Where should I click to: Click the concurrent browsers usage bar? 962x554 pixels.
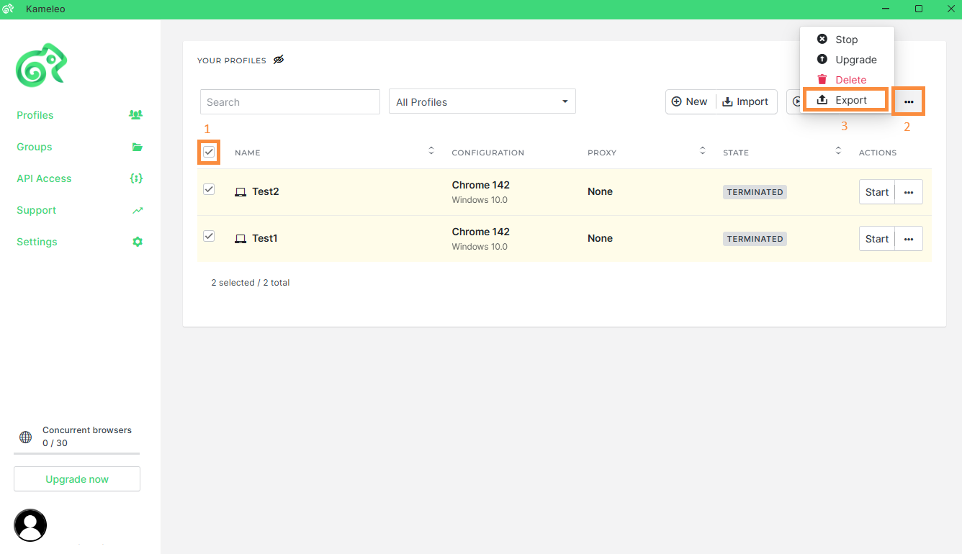coord(76,453)
